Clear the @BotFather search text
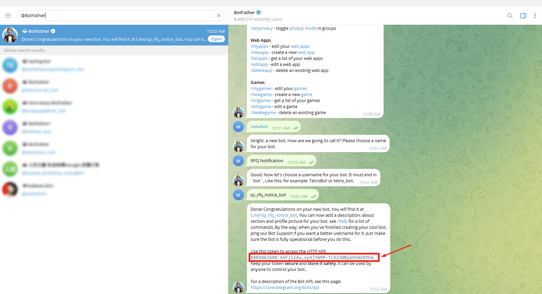542x294 pixels. click(x=219, y=16)
